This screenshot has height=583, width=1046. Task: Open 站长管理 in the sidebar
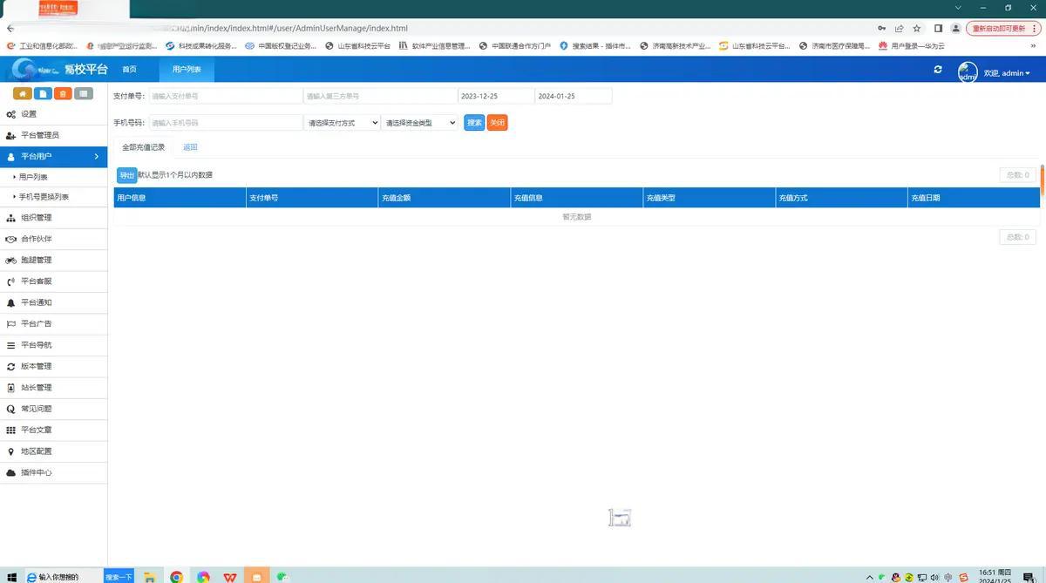pyautogui.click(x=53, y=387)
